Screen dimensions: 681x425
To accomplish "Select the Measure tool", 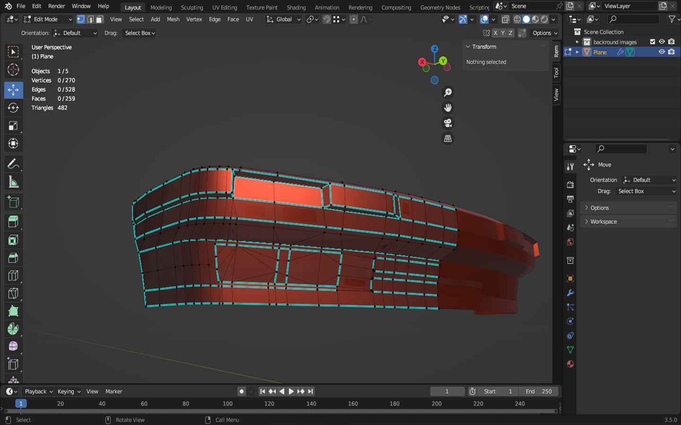I will point(13,182).
